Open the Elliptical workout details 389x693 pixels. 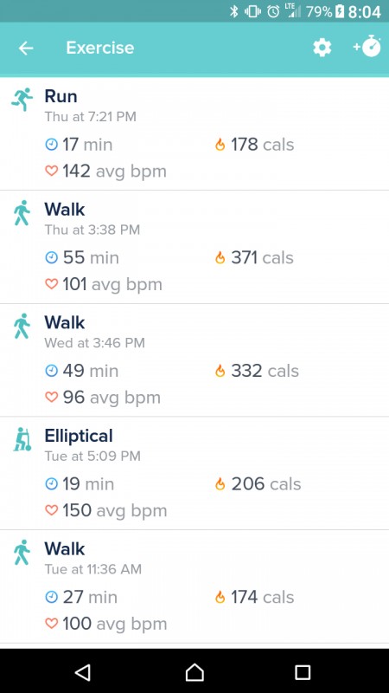coord(194,473)
